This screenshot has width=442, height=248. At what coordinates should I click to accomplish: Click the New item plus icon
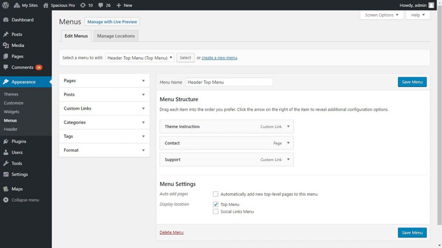click(119, 5)
